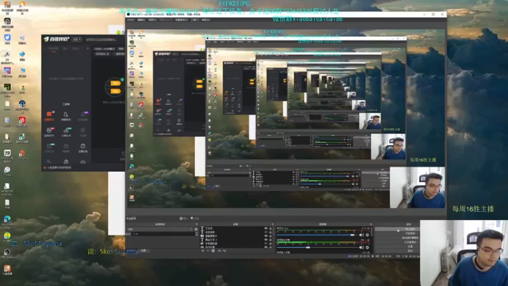
Task: Move the selected source down with the arrow
Action: click(x=225, y=250)
